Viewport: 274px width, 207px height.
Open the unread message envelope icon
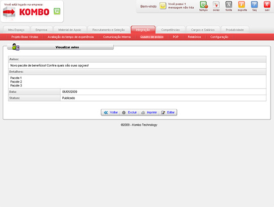pyautogui.click(x=163, y=6)
